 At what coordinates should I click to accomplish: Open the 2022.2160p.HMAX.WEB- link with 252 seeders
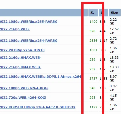(20, 67)
